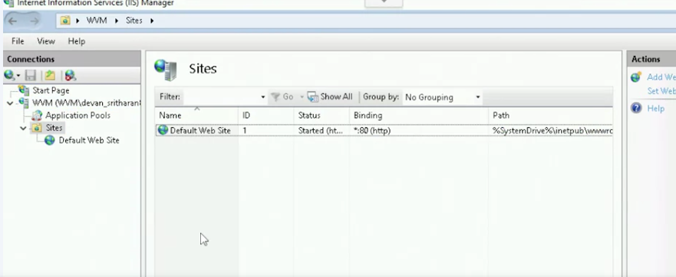Click the Default Web Site globe in list
Viewport: 676px width, 277px height.
(x=163, y=130)
